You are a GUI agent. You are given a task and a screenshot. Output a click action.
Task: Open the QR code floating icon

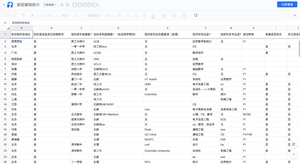pos(294,145)
